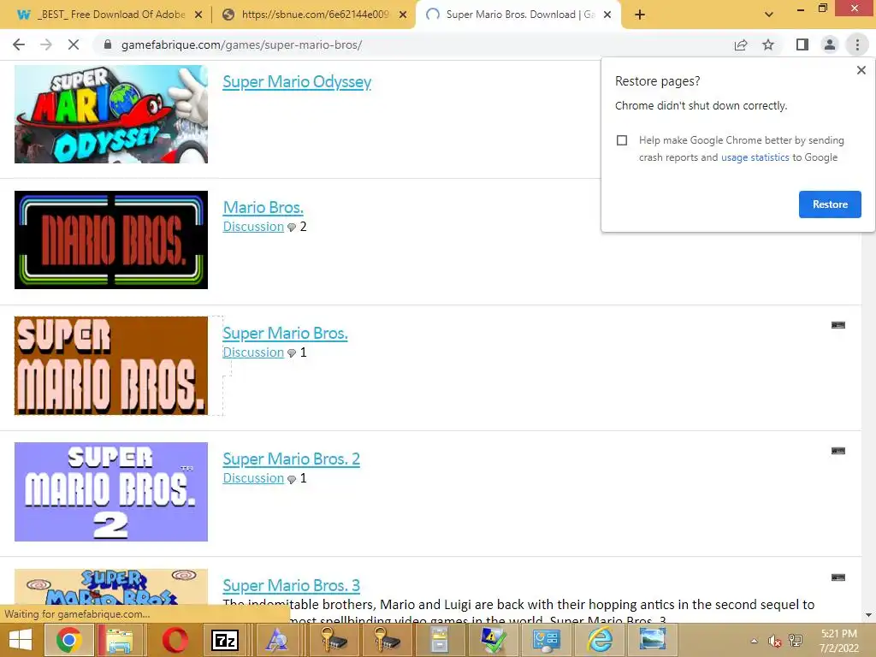
Task: Open the file cabinet taskbar app
Action: pyautogui.click(x=440, y=640)
